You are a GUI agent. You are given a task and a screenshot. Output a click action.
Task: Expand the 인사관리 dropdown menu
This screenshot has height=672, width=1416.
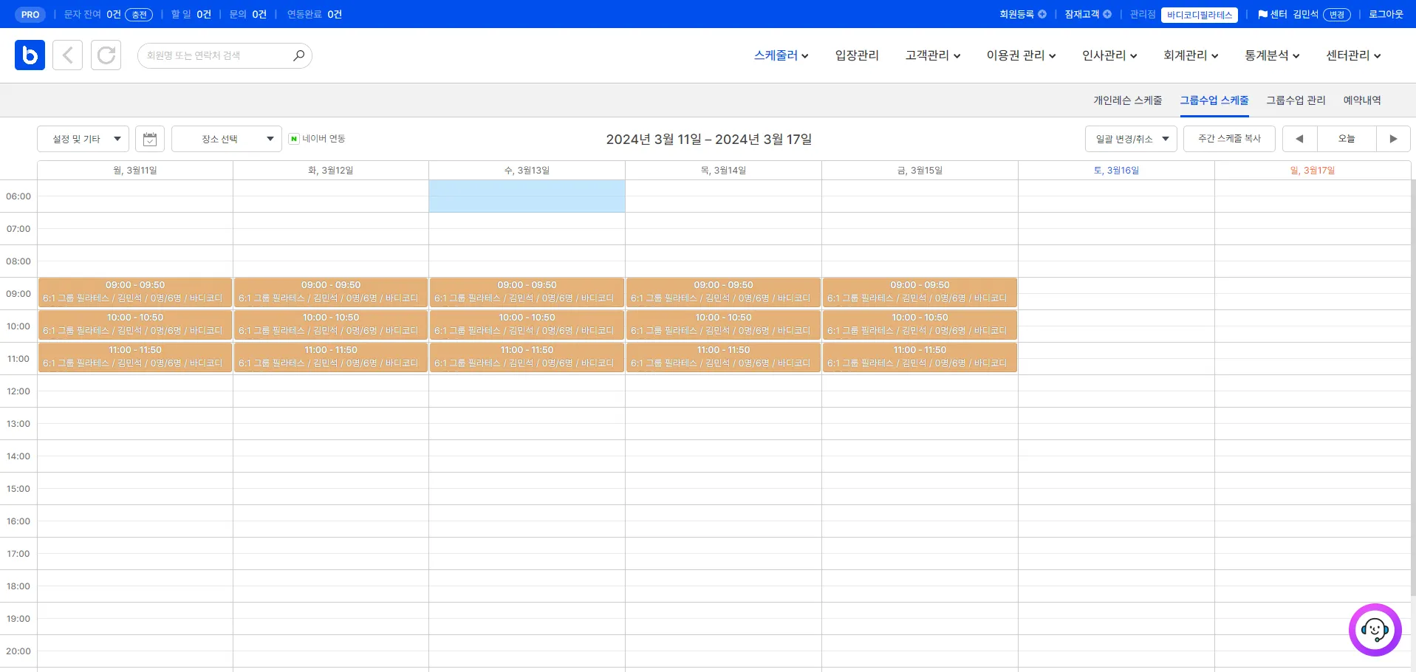pyautogui.click(x=1109, y=55)
